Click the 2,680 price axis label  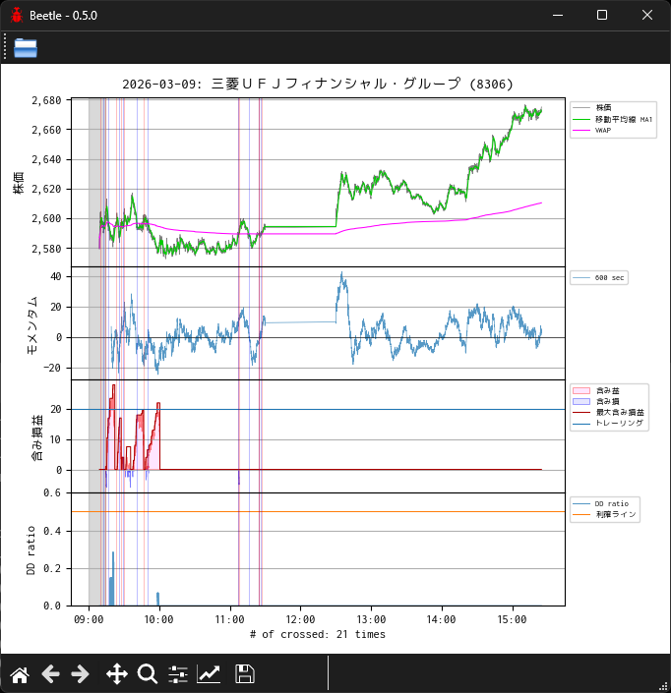(46, 100)
